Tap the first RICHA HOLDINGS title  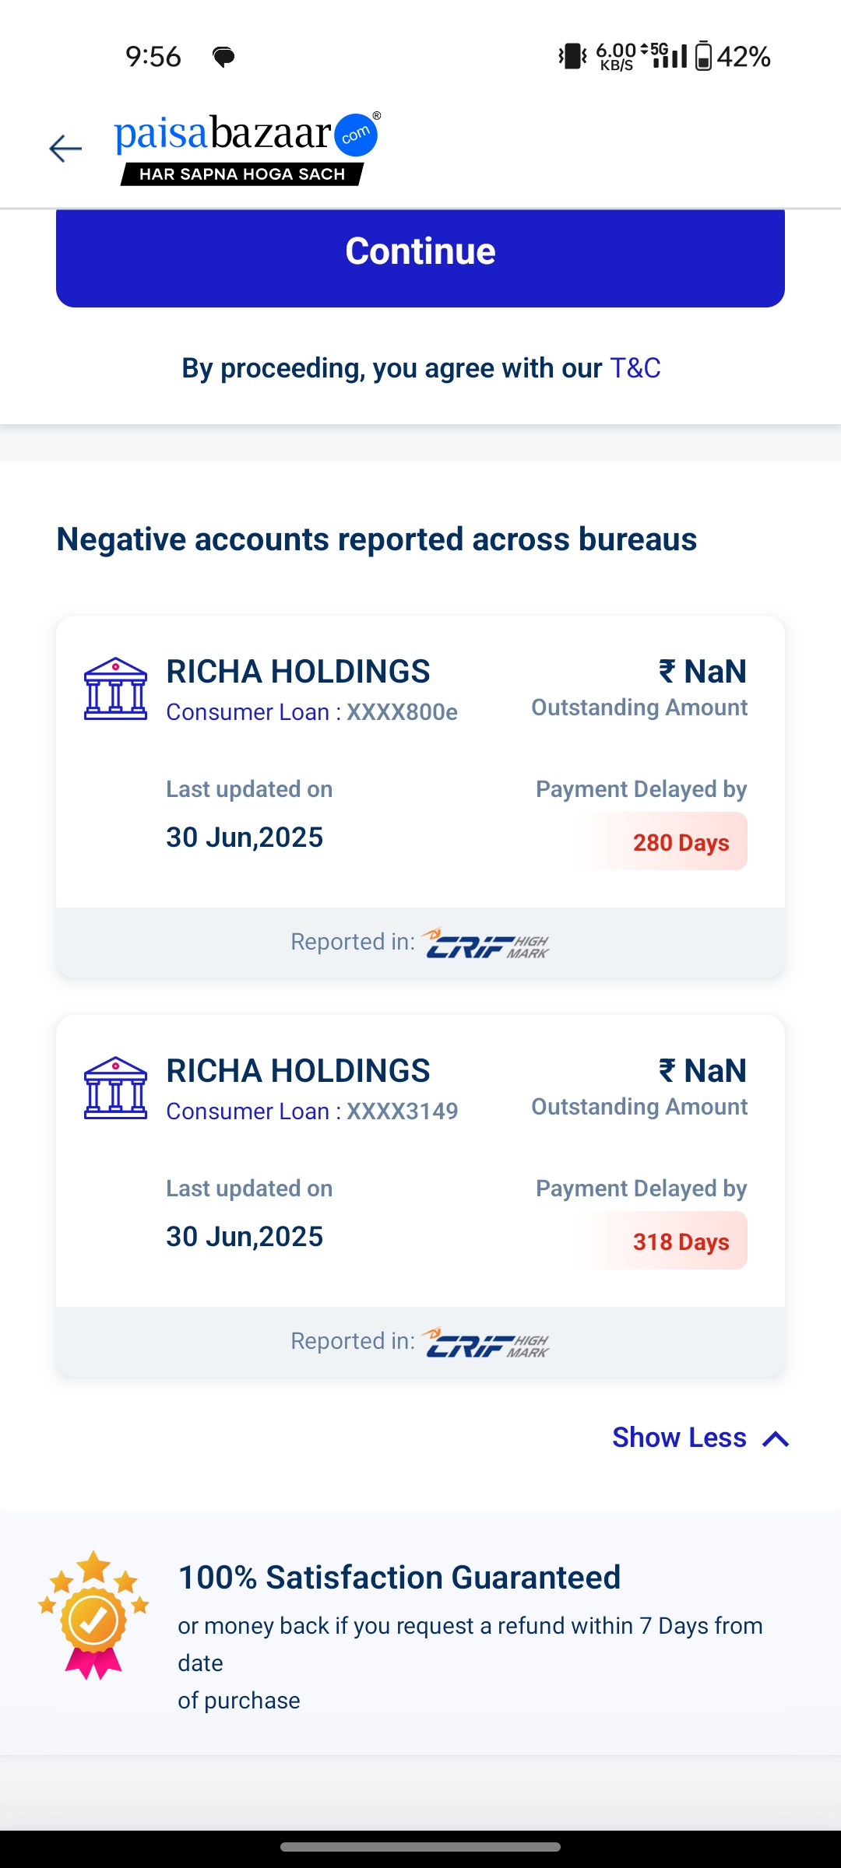(297, 672)
